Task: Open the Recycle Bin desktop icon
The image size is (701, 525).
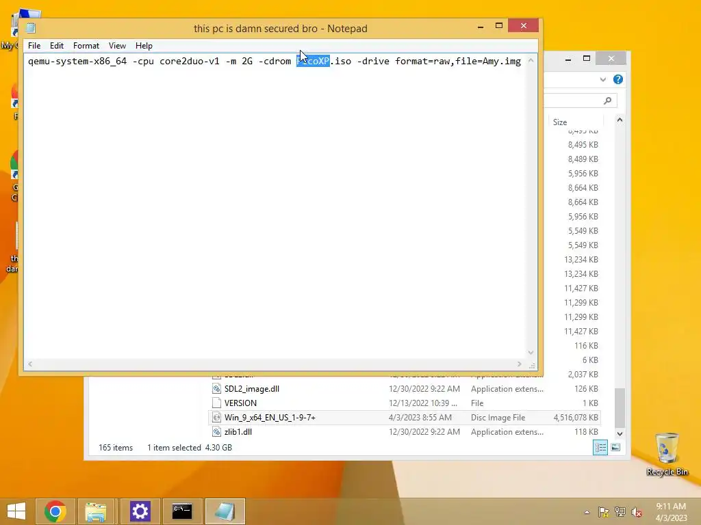Action: [667, 454]
